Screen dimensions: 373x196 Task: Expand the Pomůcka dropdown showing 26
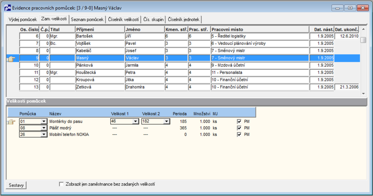[x=44, y=135]
